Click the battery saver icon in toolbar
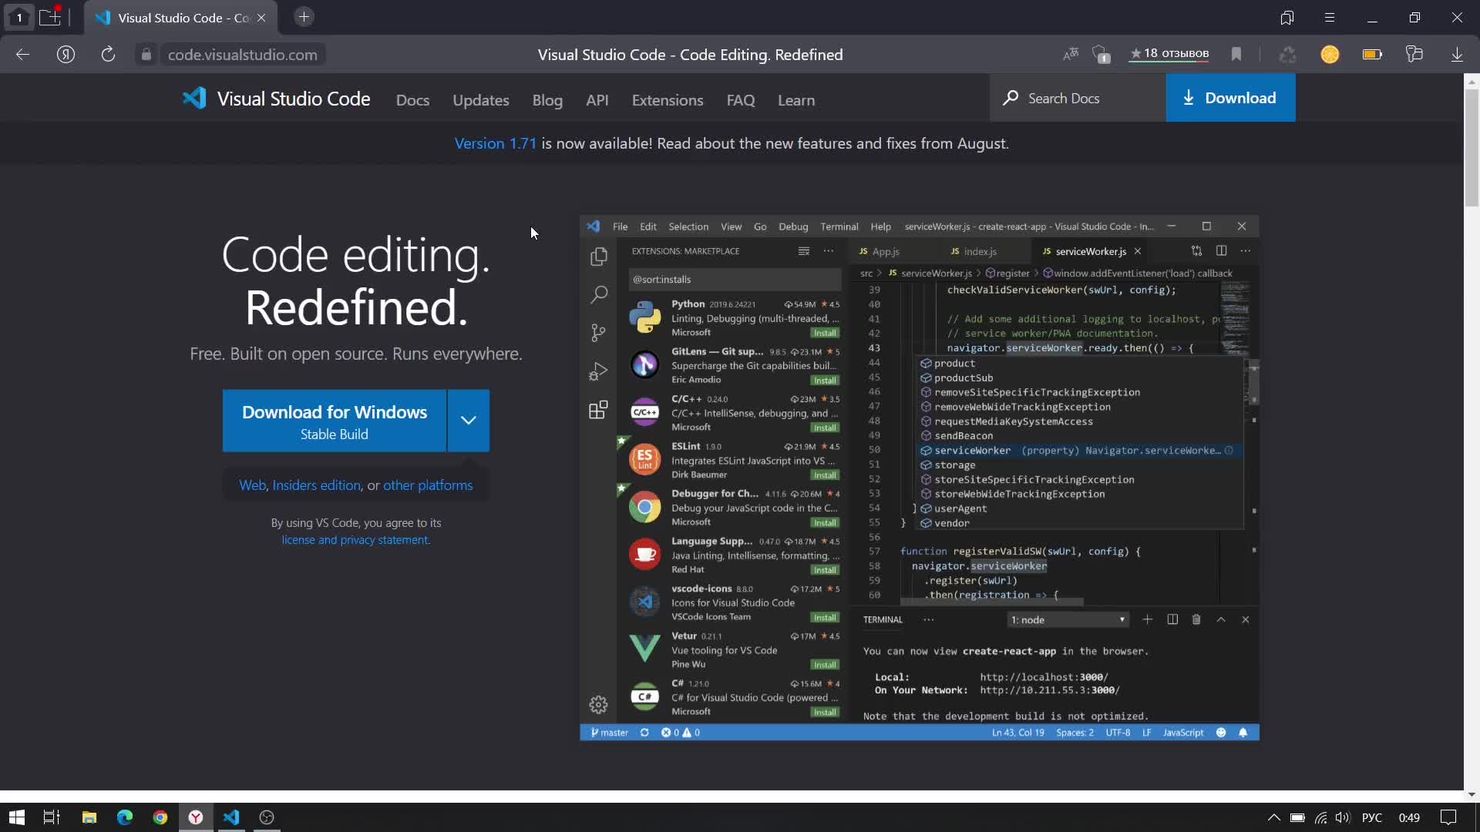 1373,54
